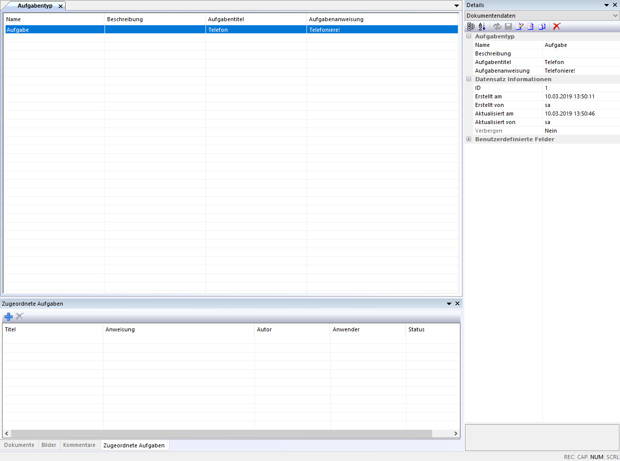Click the copy record icon
This screenshot has height=461, width=620.
(x=542, y=26)
